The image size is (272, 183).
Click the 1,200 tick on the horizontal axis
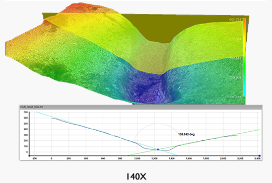155,158
